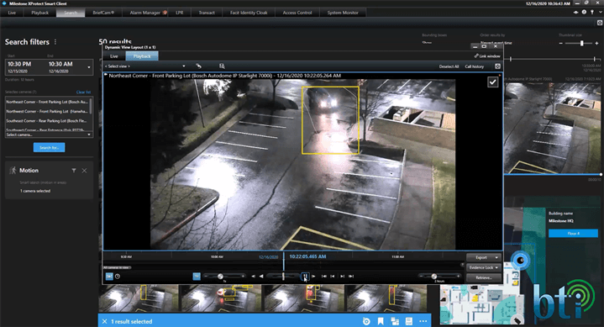Close the selected results bar
The image size is (604, 327).
[104, 321]
